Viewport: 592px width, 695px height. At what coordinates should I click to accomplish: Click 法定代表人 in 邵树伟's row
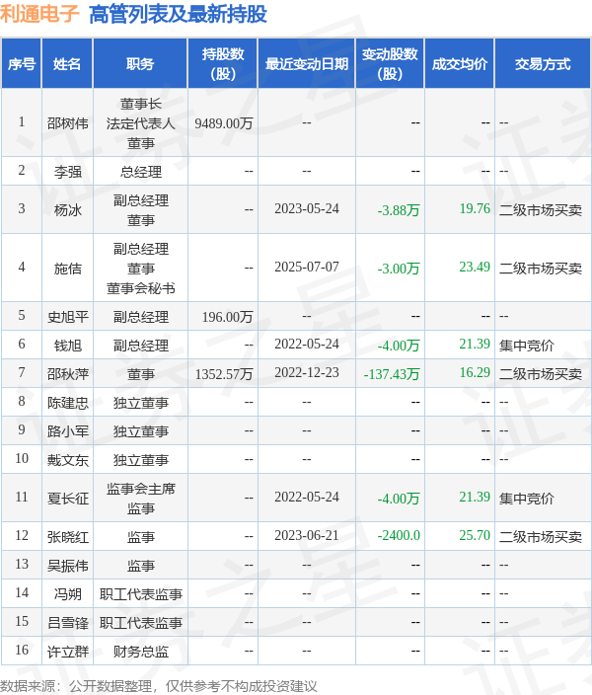(141, 123)
